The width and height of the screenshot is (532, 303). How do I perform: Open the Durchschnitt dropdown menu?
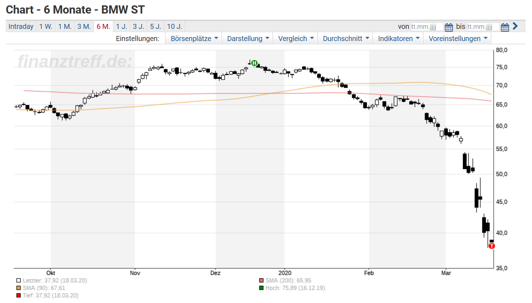[x=345, y=38]
